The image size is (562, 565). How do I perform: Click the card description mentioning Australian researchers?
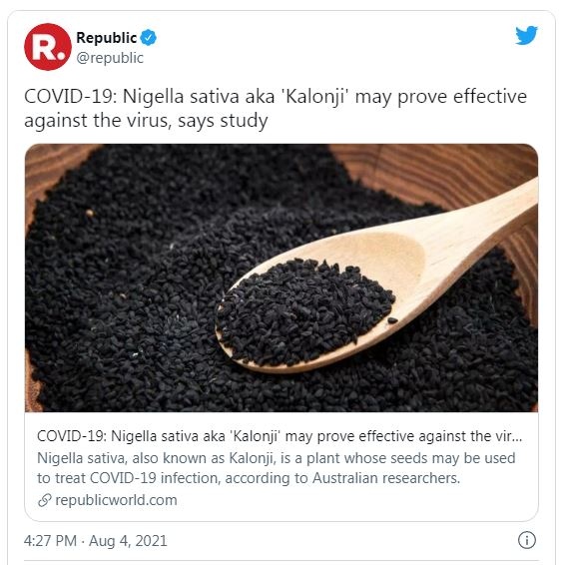click(277, 468)
